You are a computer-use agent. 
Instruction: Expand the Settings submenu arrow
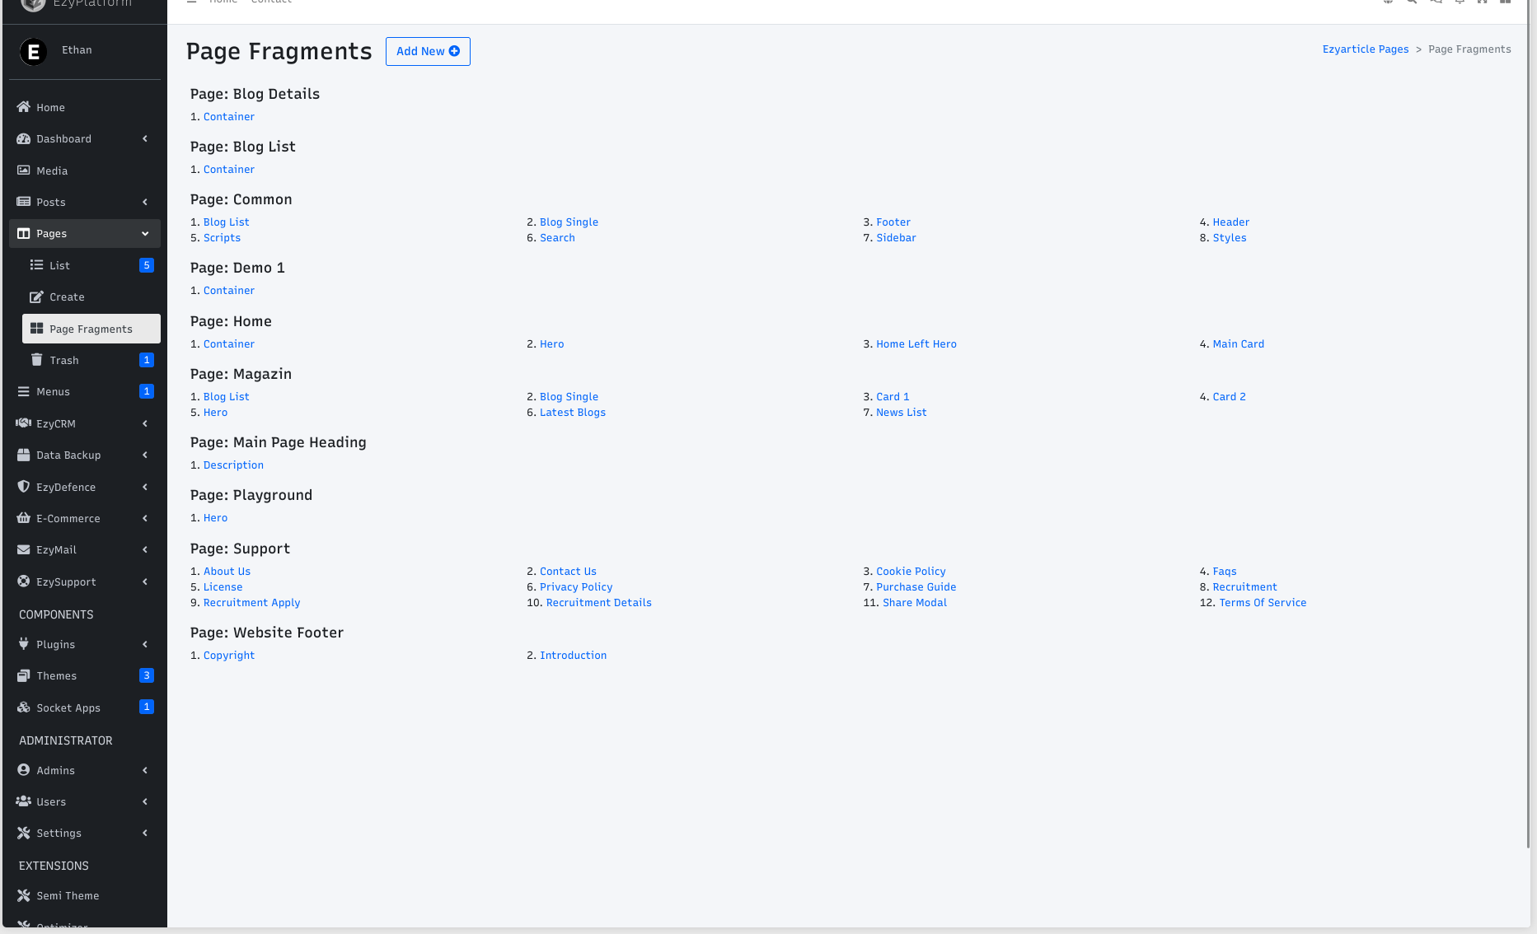[145, 833]
